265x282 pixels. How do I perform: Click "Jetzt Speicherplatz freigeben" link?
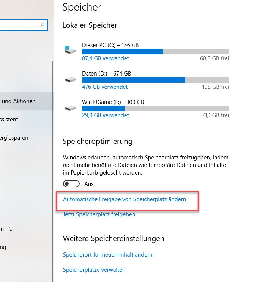[99, 214]
